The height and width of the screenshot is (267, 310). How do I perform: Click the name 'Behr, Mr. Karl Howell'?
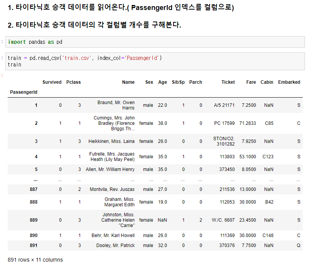[113, 235]
